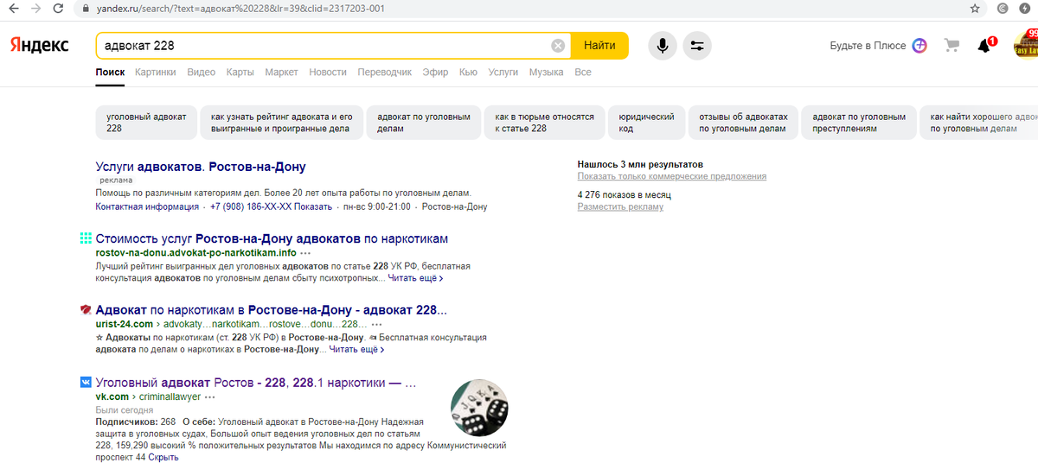Viewport: 1038px width, 463px height.
Task: Bookmark page with the star icon
Action: pyautogui.click(x=975, y=9)
